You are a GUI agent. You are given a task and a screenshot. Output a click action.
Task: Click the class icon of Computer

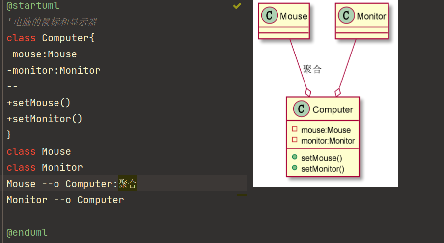point(301,109)
